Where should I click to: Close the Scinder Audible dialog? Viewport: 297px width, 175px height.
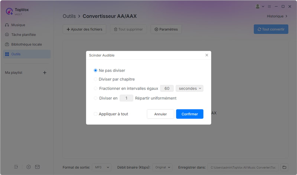point(207,55)
